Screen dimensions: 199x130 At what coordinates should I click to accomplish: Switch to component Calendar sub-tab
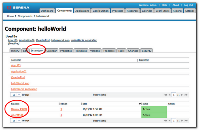(52, 51)
